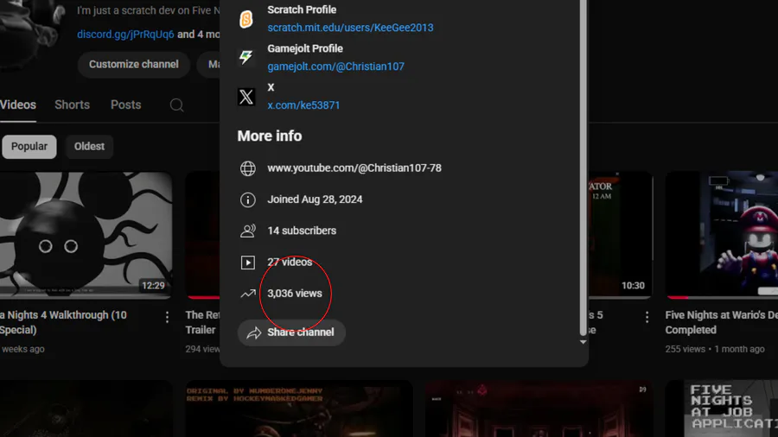
Task: Open options menu for Nights 4 Walkthrough video
Action: 167,317
